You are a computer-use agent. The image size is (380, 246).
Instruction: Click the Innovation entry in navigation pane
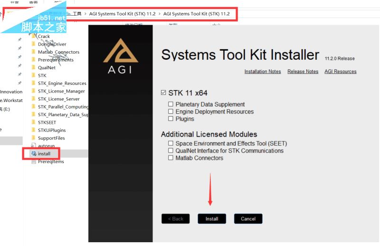[x=11, y=91]
